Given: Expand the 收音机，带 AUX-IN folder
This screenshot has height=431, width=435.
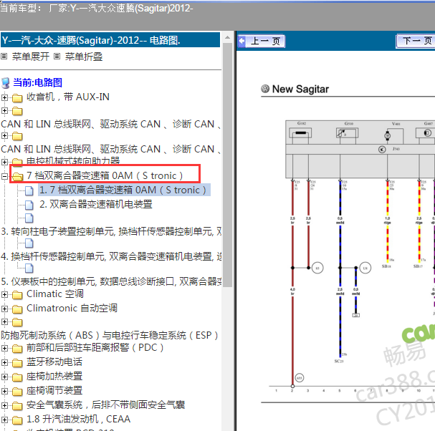Looking at the screenshot, I should click(4, 97).
